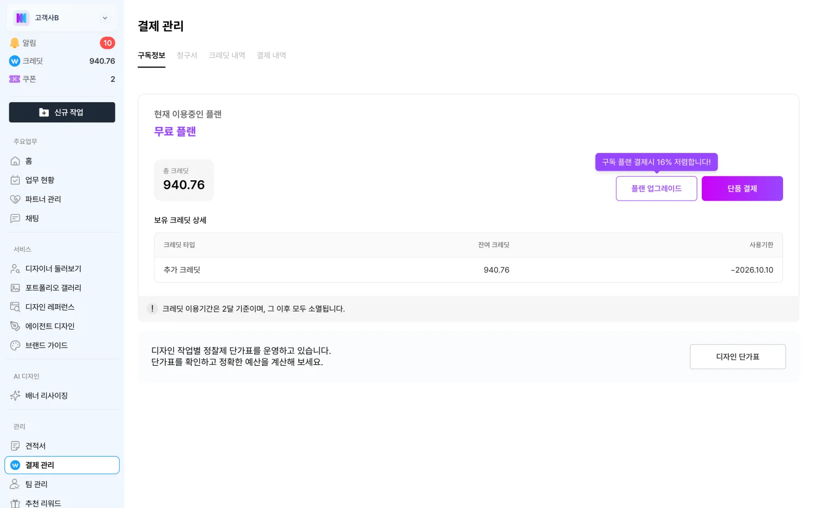813x508 pixels.
Task: Click the 팀 관리 person icon
Action: (x=15, y=484)
